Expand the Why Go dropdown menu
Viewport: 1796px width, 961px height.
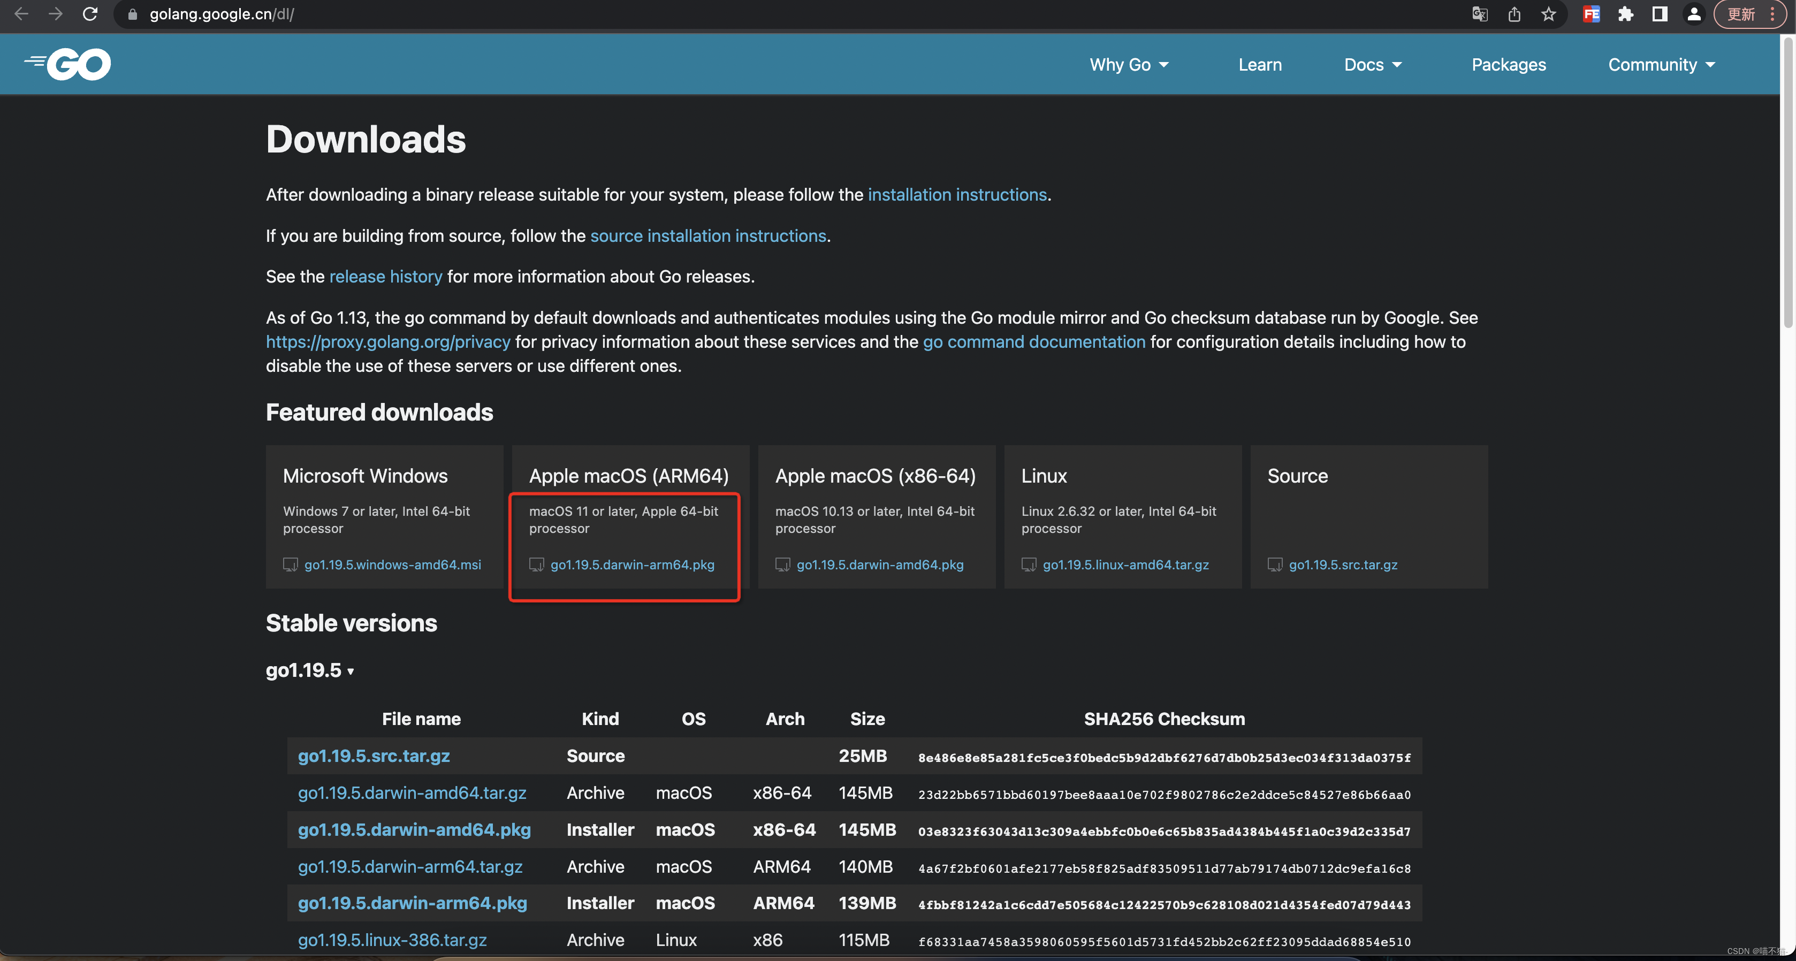(1129, 65)
